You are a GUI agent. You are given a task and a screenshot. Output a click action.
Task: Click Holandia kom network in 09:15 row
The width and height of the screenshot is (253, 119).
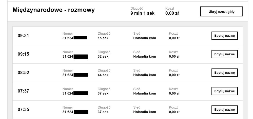(145, 57)
